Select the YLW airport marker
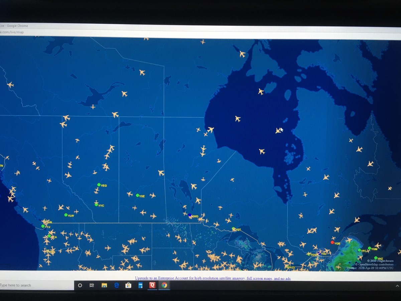This screenshot has height=301, width=401. (66, 215)
